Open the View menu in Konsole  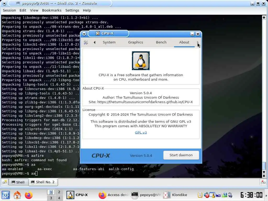coord(34,10)
